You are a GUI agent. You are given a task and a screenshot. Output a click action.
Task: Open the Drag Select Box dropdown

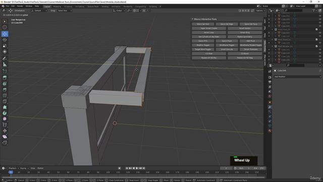point(64,11)
